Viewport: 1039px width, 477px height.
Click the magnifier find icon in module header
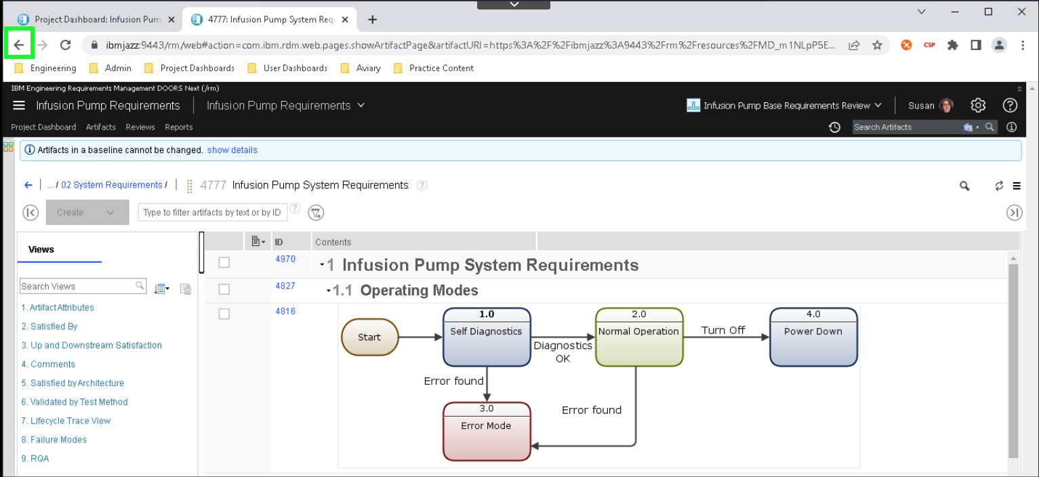[x=964, y=186]
